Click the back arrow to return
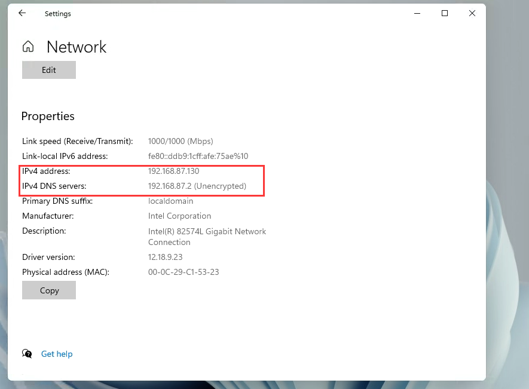This screenshot has height=389, width=529. click(22, 13)
